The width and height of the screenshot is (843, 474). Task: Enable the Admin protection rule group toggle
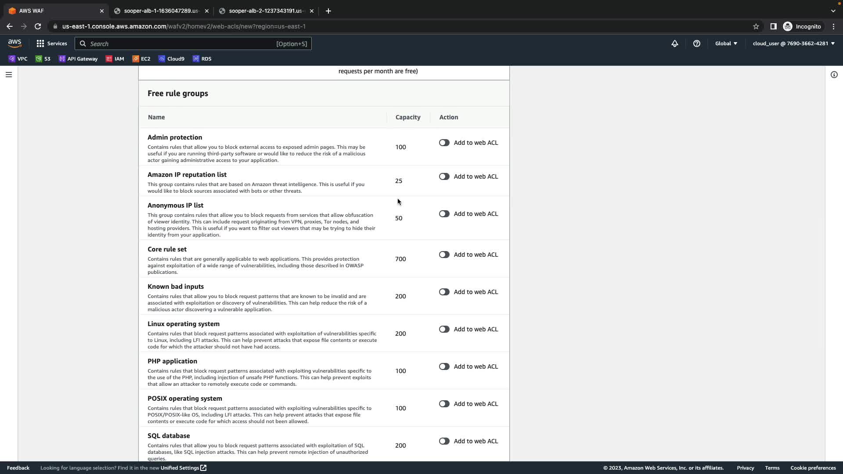pyautogui.click(x=444, y=143)
